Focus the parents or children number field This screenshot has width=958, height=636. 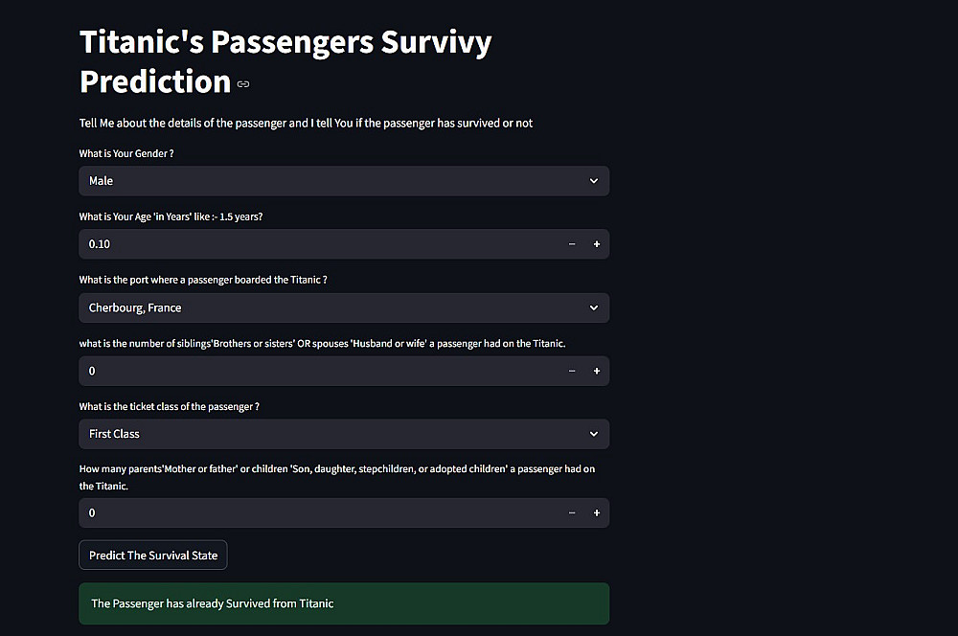[316, 512]
